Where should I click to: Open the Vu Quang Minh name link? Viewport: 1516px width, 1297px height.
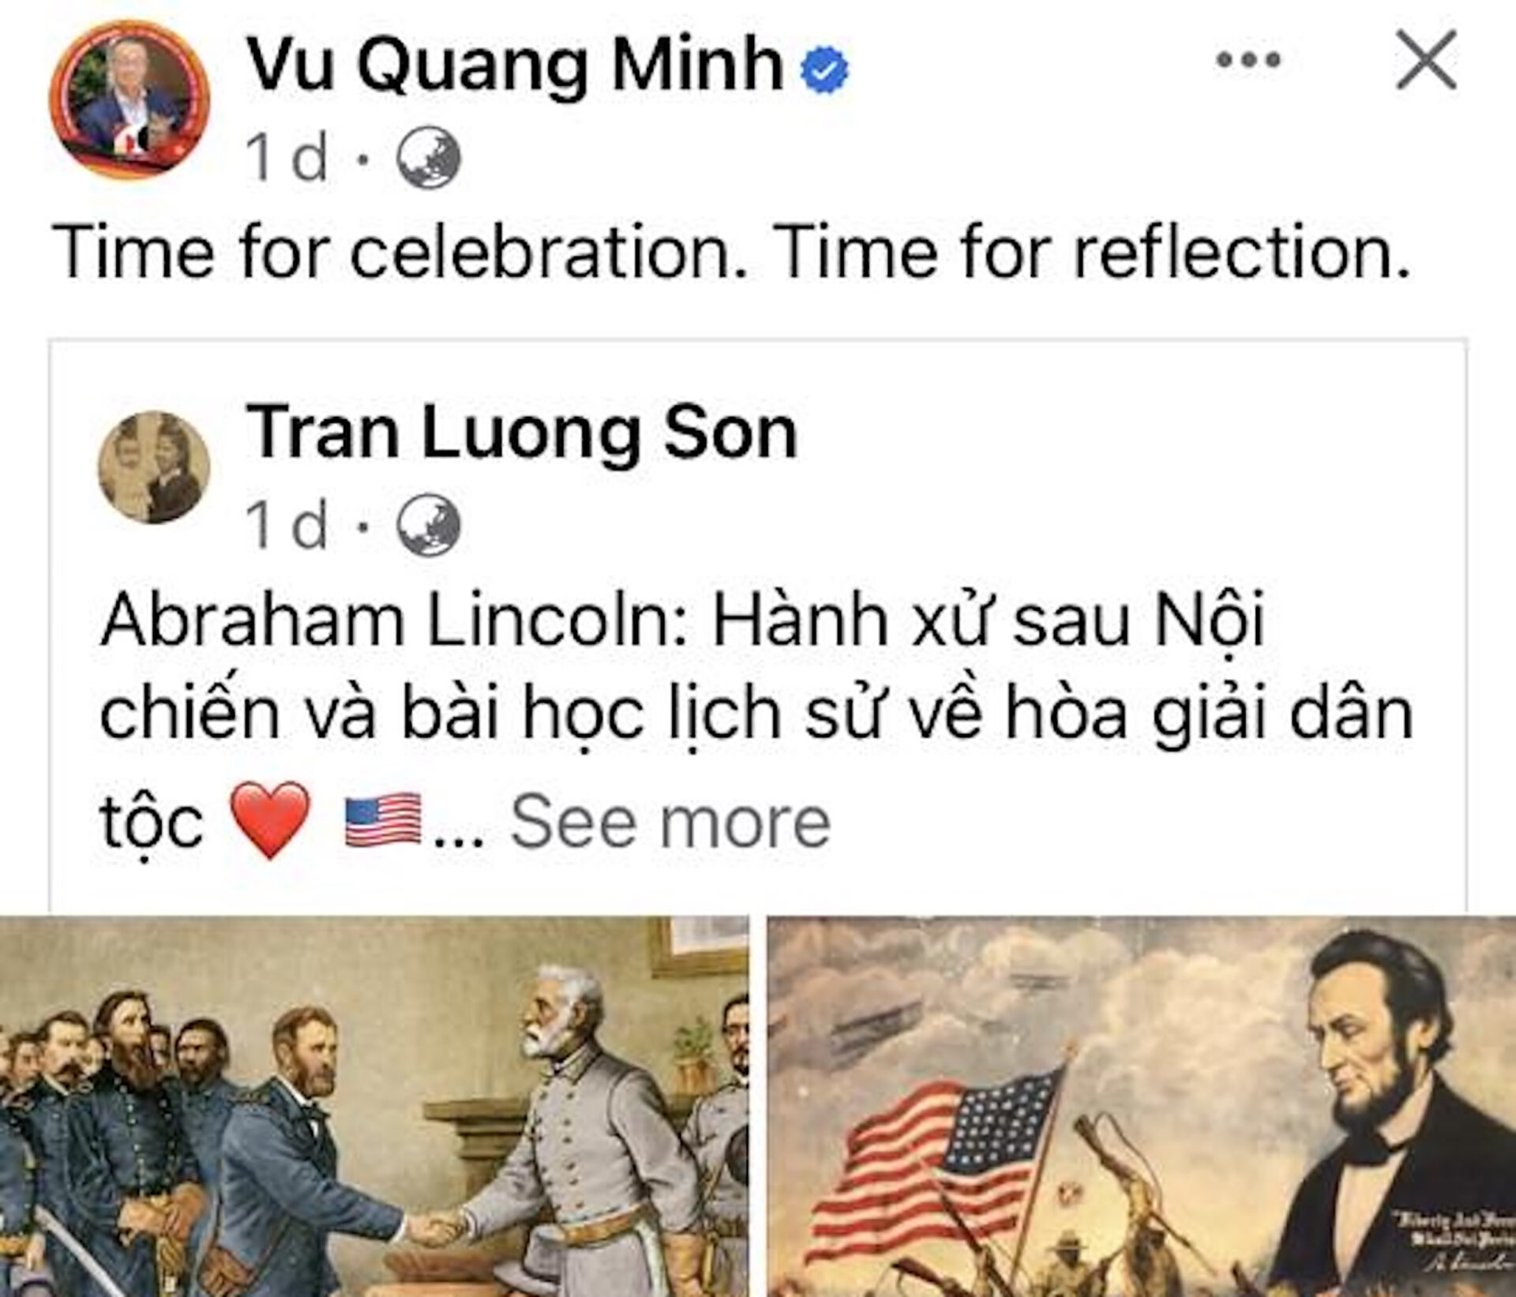click(514, 66)
